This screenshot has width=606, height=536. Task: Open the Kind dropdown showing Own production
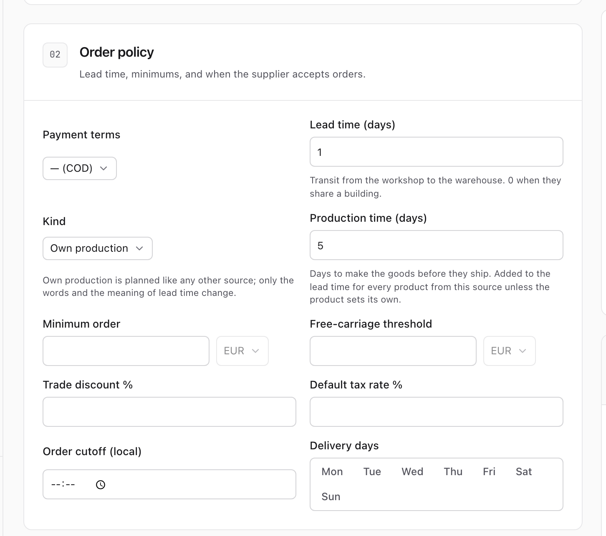pos(98,248)
